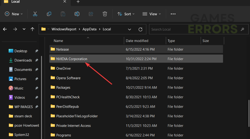
Task: Navigate back to previous folder
Action: click(5, 29)
